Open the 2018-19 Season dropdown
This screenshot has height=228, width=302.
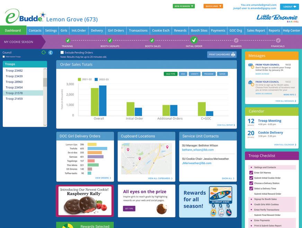pos(184,6)
